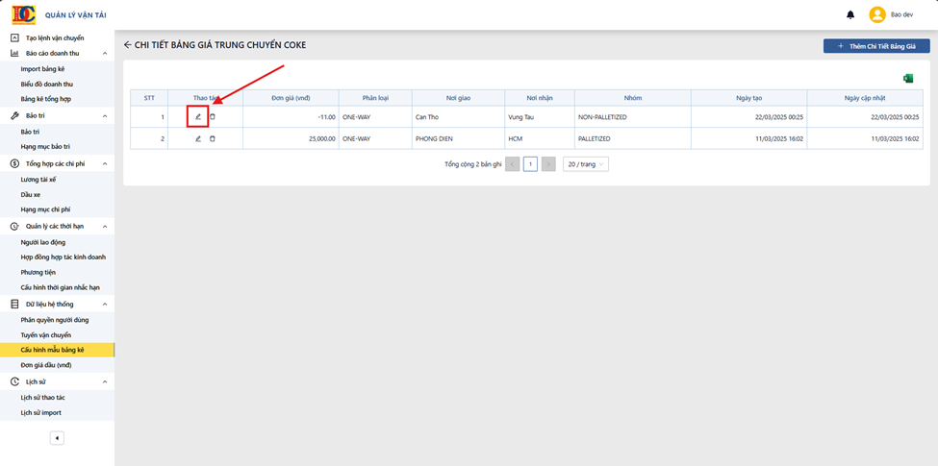The width and height of the screenshot is (938, 466).
Task: Edit the Can Tho price row
Action: point(198,116)
